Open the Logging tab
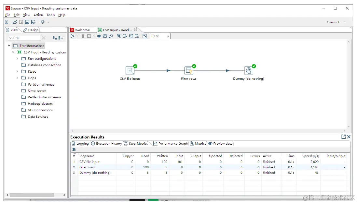 pos(80,144)
